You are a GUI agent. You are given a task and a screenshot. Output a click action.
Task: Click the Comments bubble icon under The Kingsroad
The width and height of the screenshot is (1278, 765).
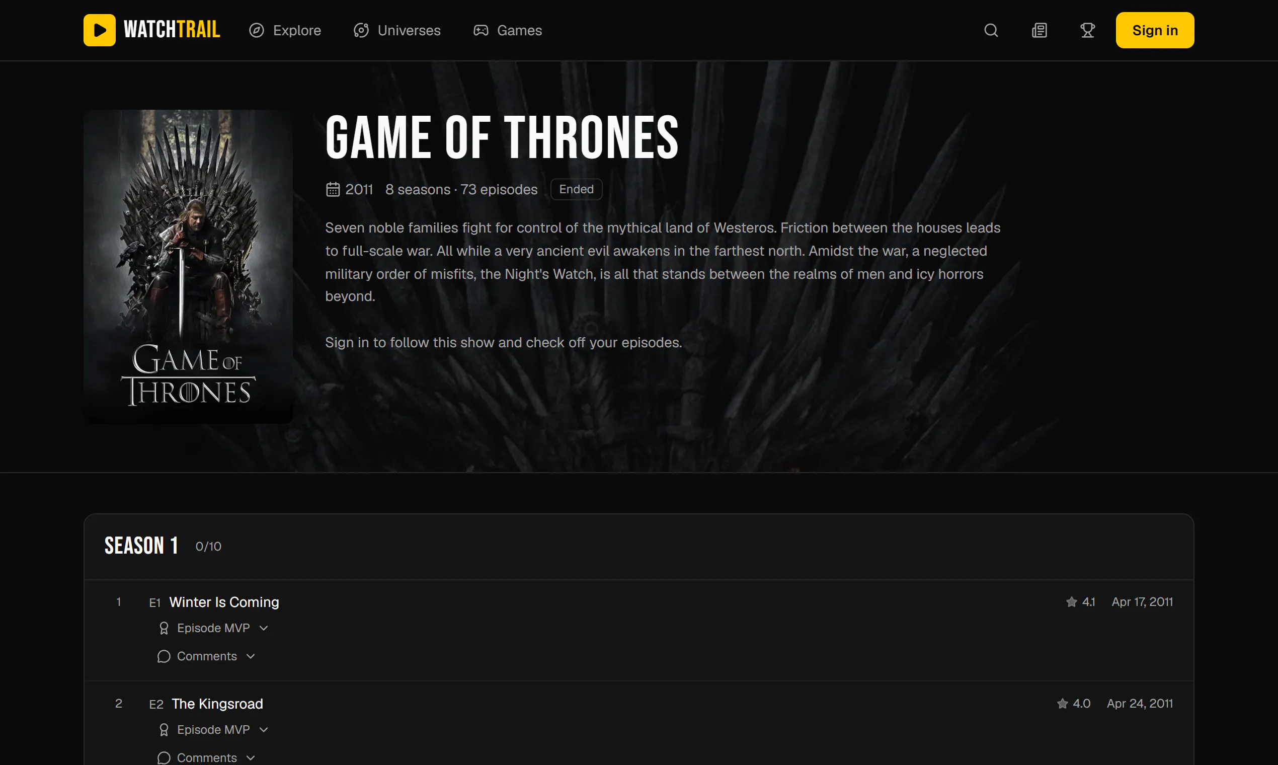[164, 758]
